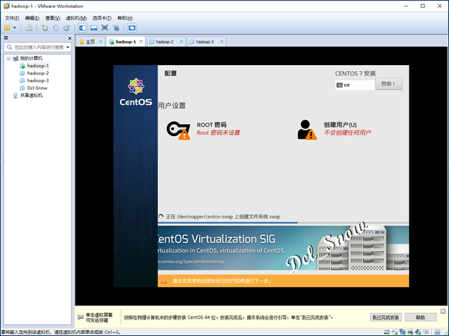
Task: Open the power options dropdown arrow
Action: pos(15,28)
